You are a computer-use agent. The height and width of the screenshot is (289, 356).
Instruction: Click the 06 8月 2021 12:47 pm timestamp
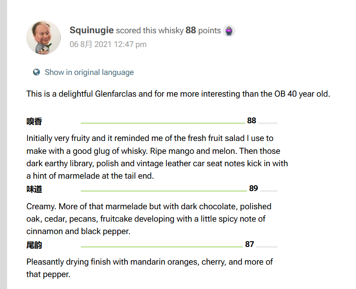(x=108, y=44)
